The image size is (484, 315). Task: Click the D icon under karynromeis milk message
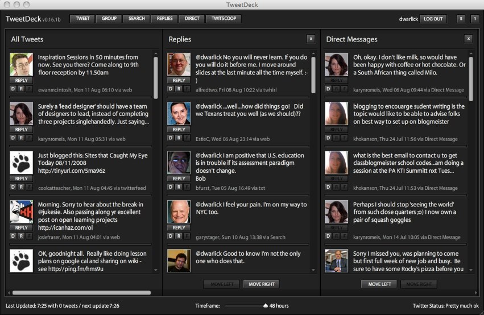tap(328, 89)
